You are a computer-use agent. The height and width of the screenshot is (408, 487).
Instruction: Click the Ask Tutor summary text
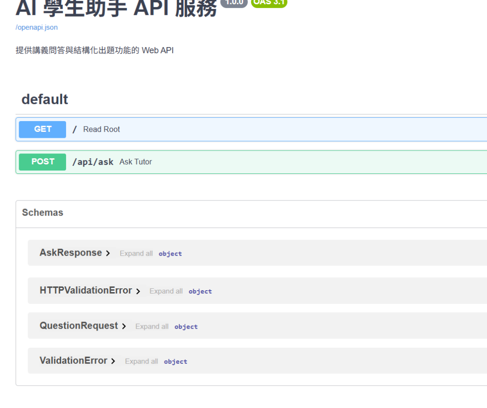pyautogui.click(x=136, y=162)
